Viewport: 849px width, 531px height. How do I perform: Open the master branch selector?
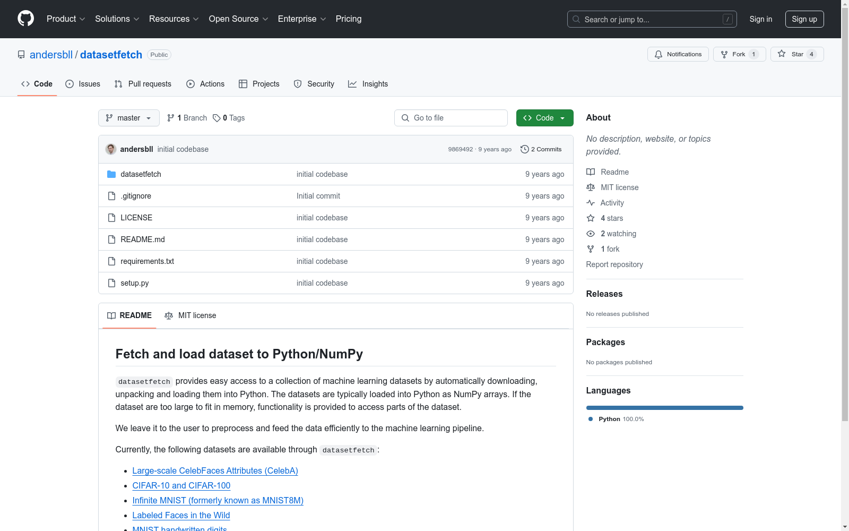pos(129,118)
